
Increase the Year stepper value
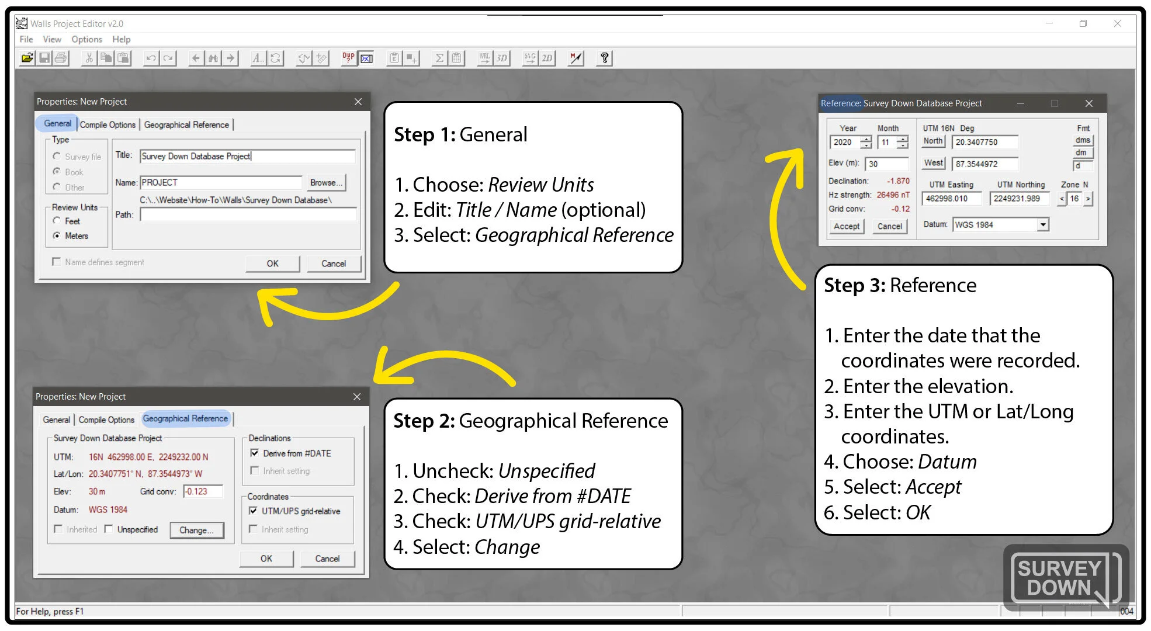click(866, 139)
